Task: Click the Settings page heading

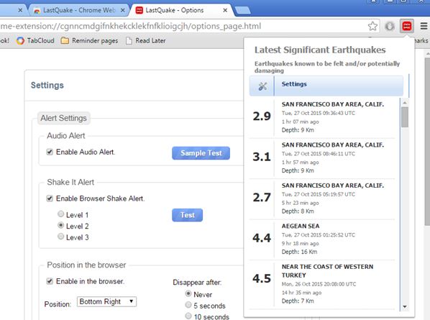Action: pos(47,86)
